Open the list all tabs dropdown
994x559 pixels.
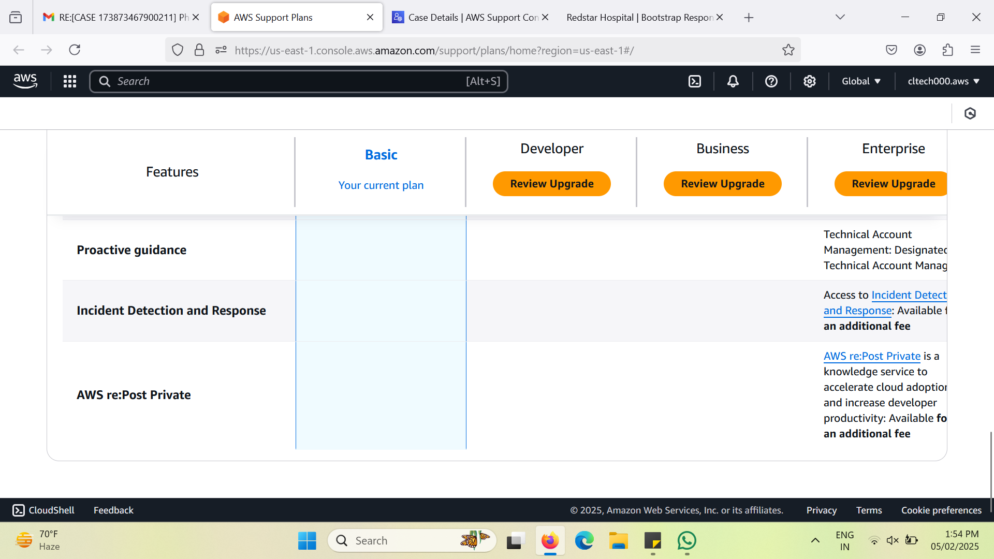pos(840,17)
